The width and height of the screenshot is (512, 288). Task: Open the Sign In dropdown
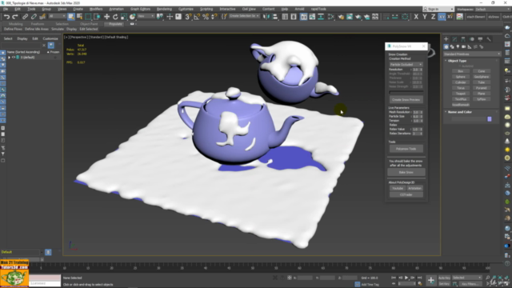(x=438, y=9)
